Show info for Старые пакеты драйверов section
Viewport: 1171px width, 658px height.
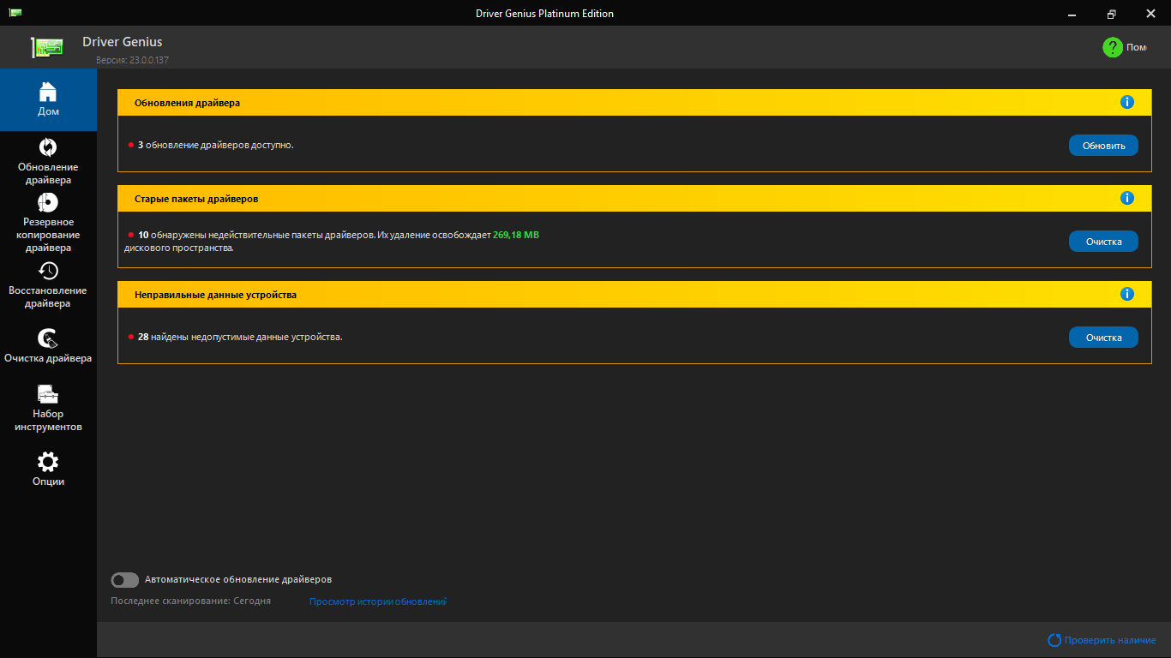[1127, 198]
